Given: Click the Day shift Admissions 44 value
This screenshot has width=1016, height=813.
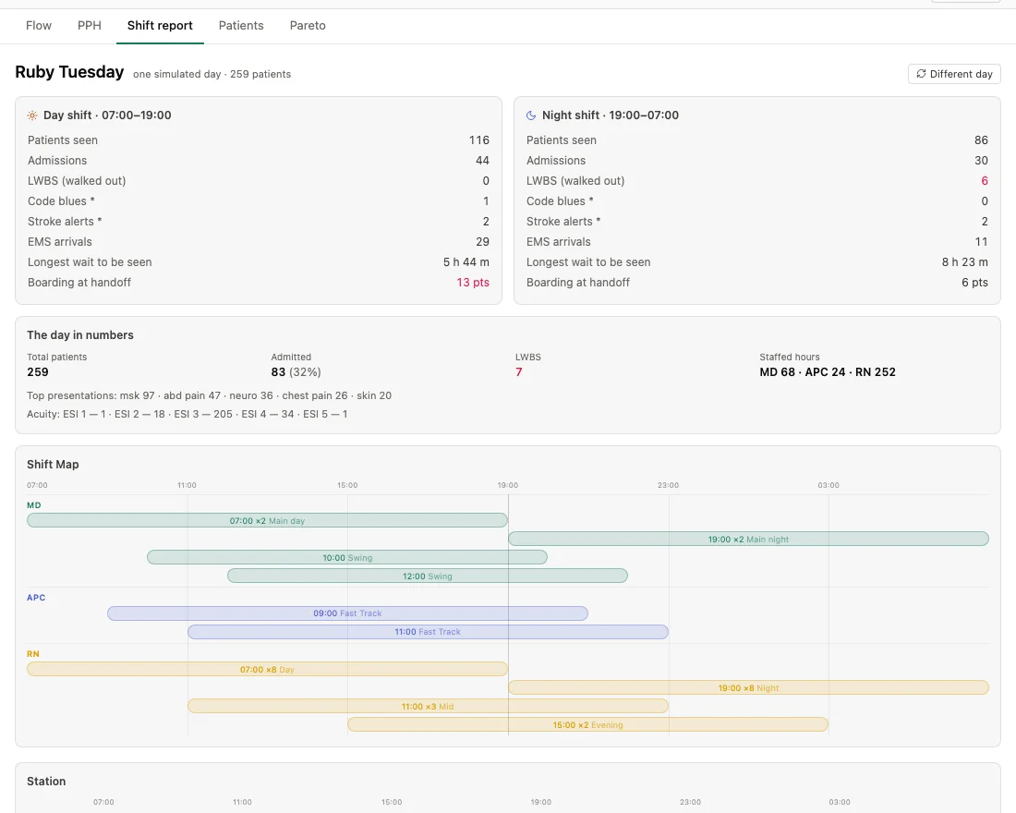Looking at the screenshot, I should [482, 160].
